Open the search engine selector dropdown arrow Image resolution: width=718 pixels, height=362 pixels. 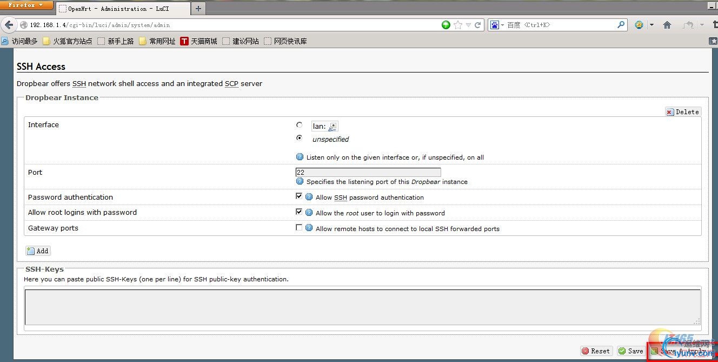(502, 25)
